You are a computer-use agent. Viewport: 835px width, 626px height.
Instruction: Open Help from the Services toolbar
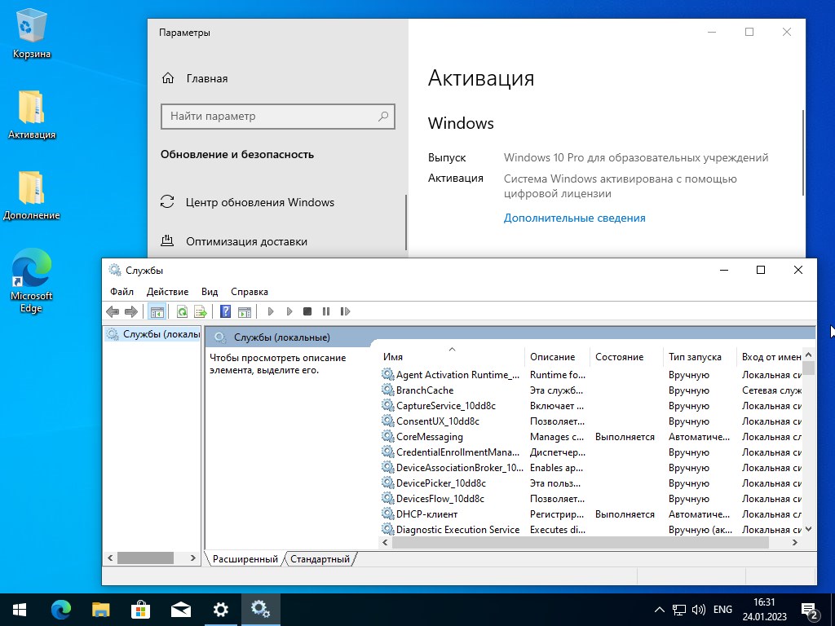click(x=226, y=311)
